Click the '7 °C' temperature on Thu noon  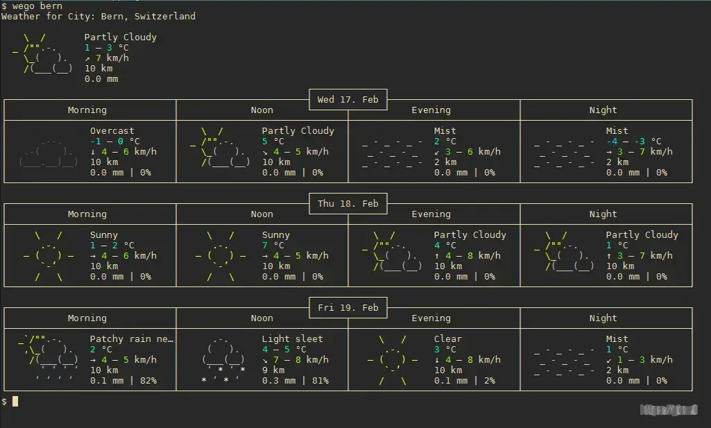[x=273, y=246]
